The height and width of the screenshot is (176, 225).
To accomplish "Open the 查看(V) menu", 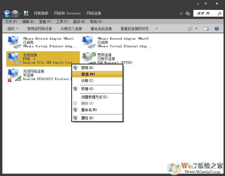I will 45,22.
